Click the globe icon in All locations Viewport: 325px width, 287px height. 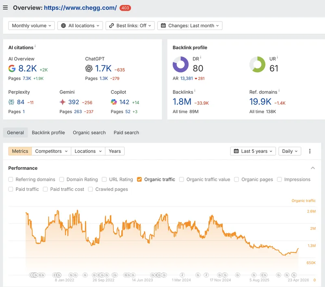coord(63,26)
